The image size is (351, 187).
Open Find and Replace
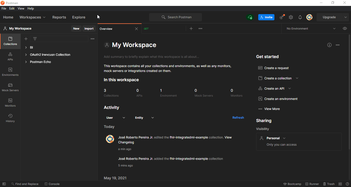[25, 184]
